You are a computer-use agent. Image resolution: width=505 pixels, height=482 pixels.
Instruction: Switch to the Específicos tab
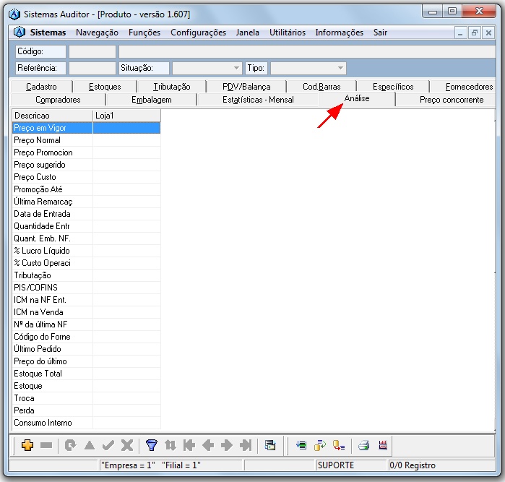393,87
